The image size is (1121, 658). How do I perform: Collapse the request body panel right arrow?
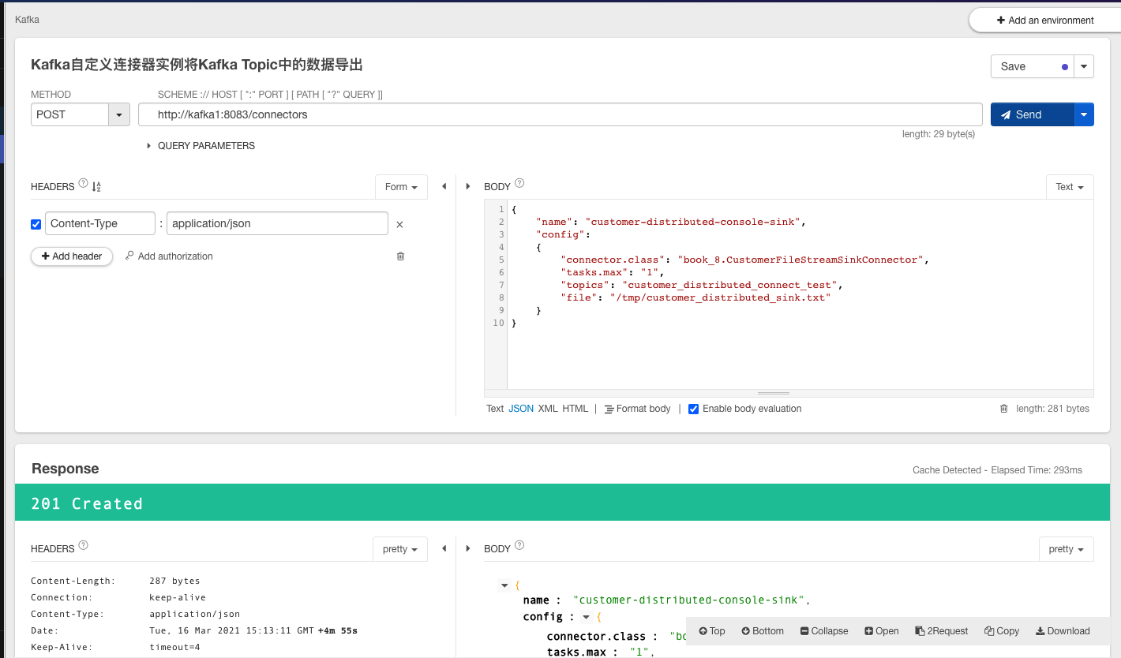(x=468, y=187)
